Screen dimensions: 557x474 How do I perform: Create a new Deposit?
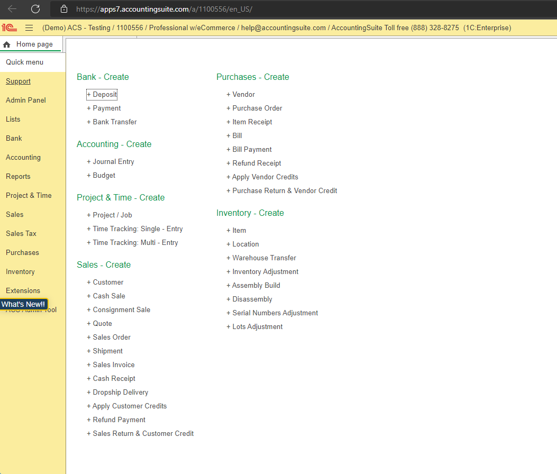[102, 95]
